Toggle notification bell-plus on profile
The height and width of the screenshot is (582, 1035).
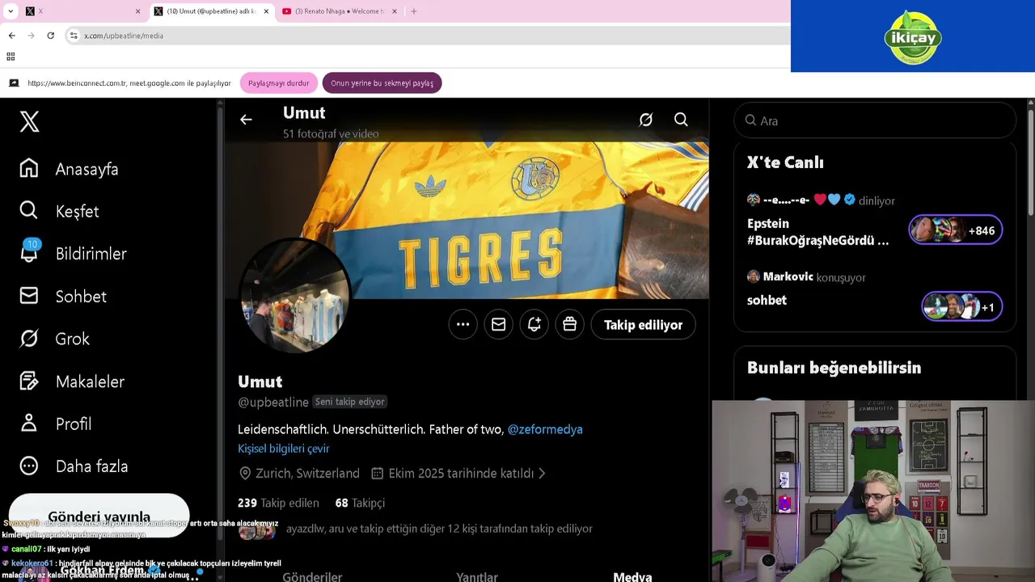[534, 324]
